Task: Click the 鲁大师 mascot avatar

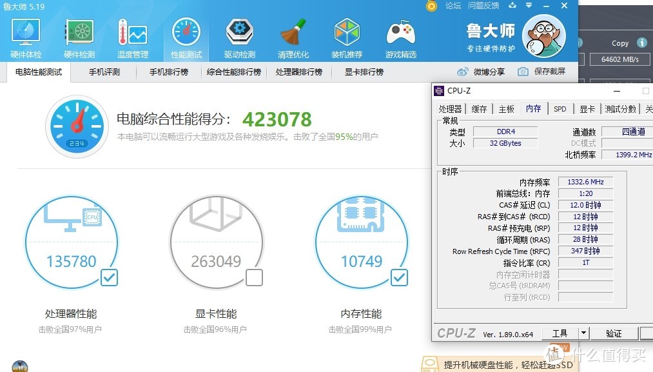Action: tap(543, 36)
